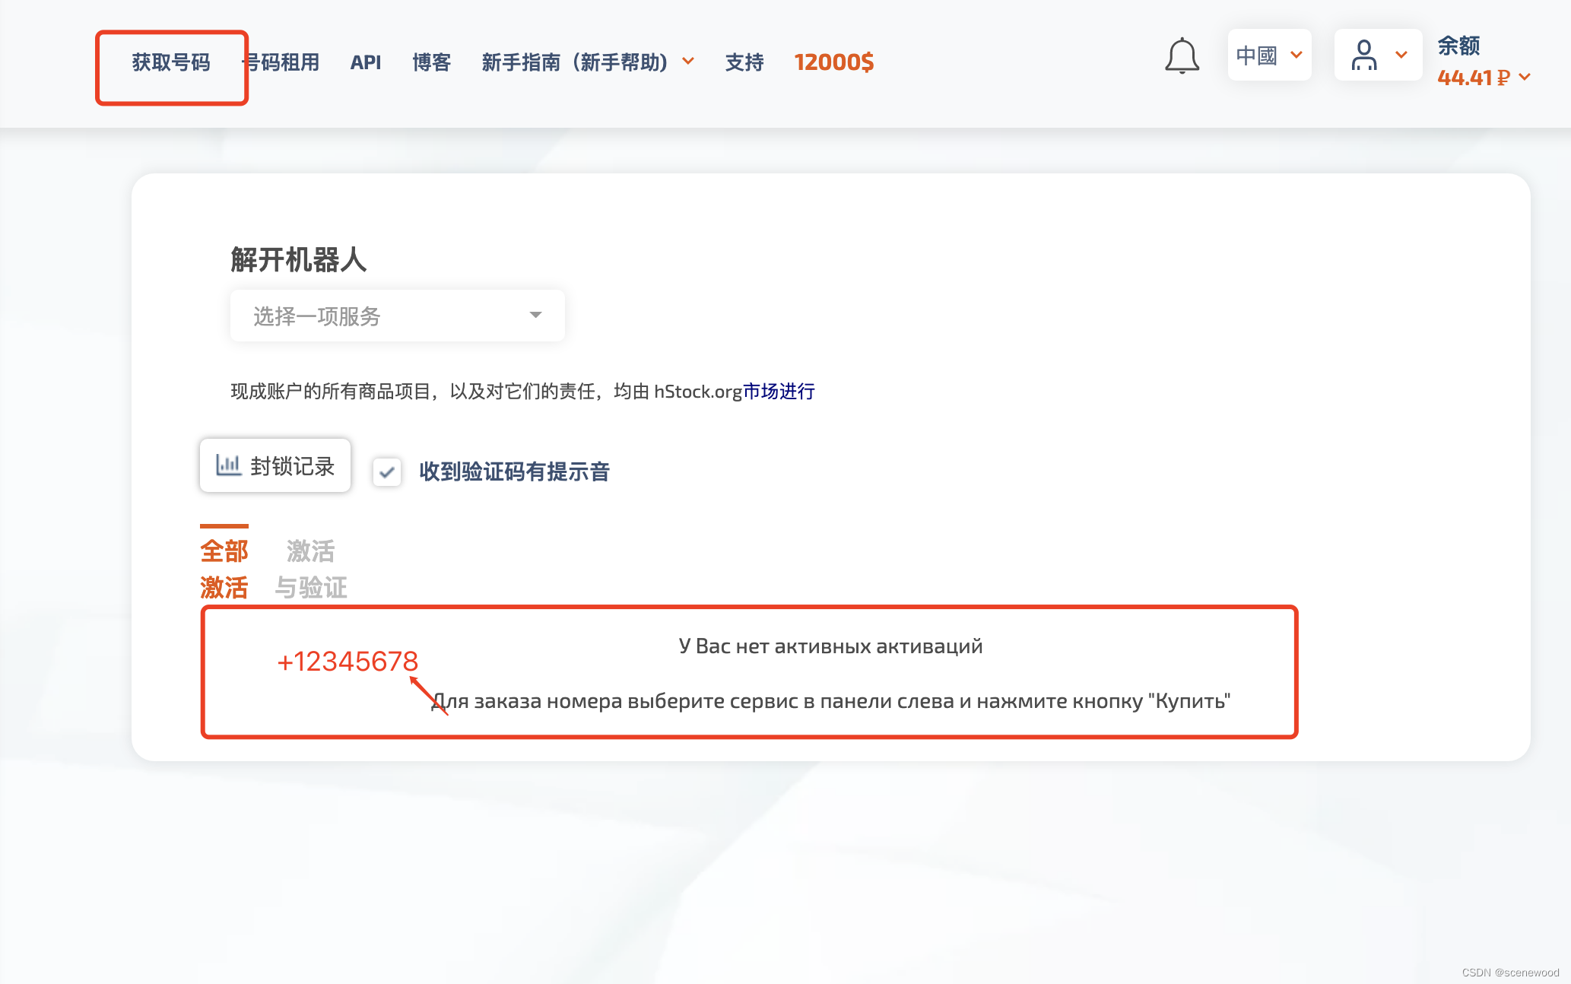This screenshot has height=984, width=1571.
Task: Open the 博客 blog menu item
Action: point(431,62)
